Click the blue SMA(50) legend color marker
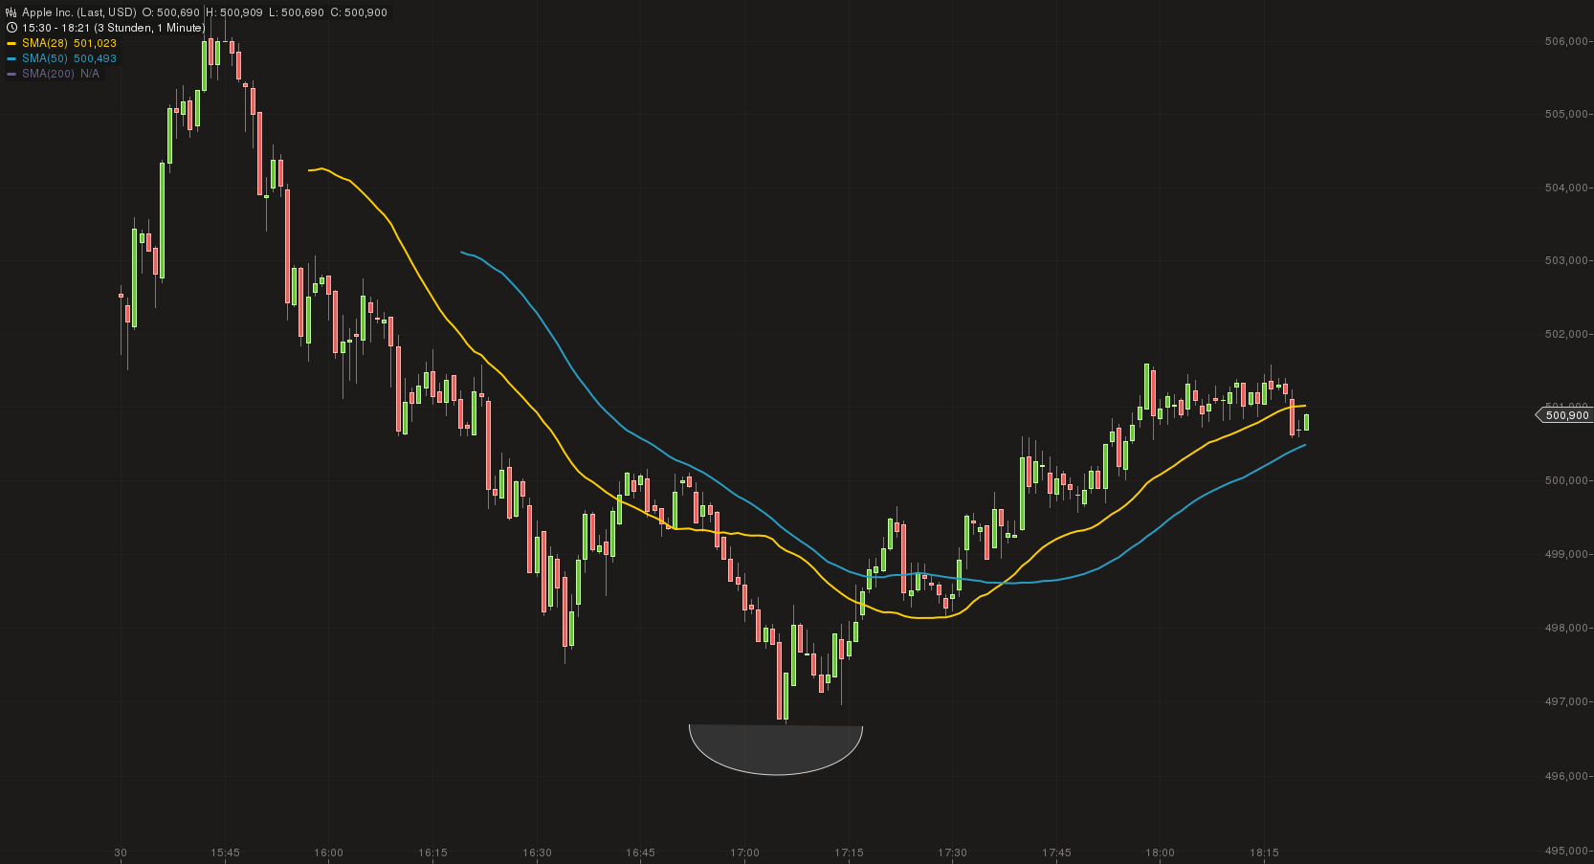This screenshot has width=1594, height=864. click(x=11, y=58)
